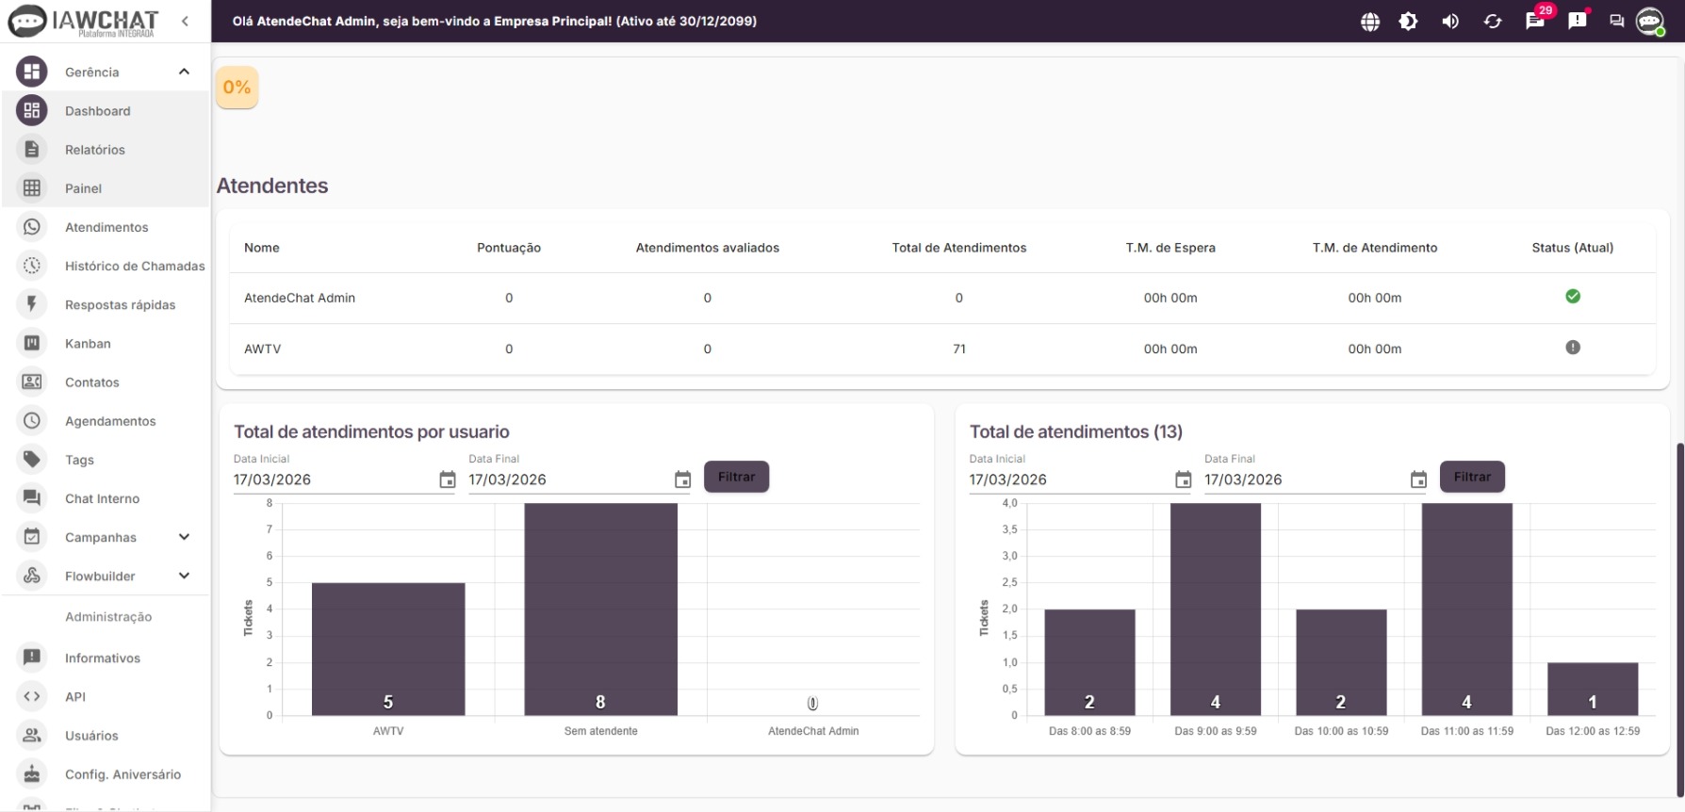Open chat notifications with 29 badge
The height and width of the screenshot is (812, 1685).
point(1535,21)
